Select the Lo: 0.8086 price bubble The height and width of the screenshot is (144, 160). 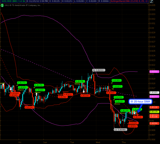120,129
